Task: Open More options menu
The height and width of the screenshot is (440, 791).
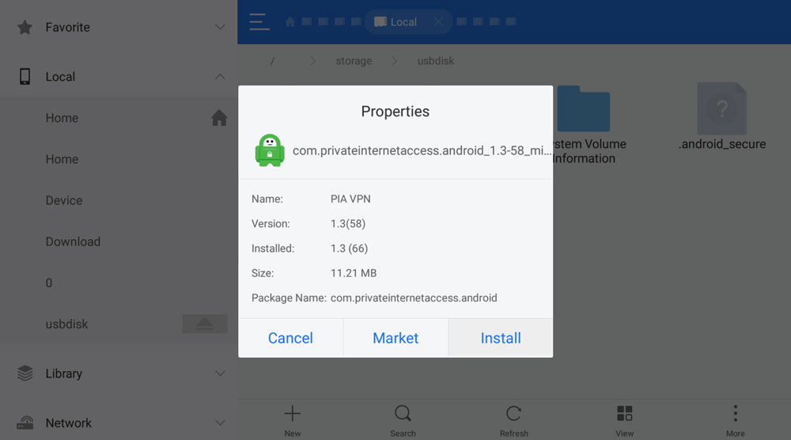Action: pos(735,419)
